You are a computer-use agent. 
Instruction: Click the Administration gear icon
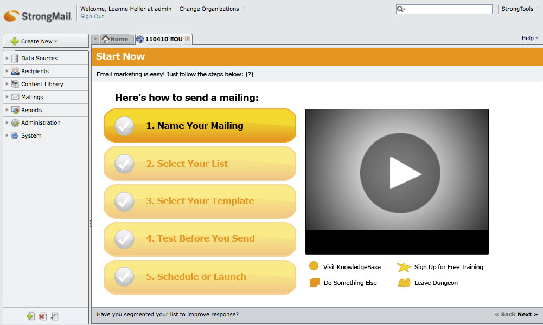coord(15,122)
